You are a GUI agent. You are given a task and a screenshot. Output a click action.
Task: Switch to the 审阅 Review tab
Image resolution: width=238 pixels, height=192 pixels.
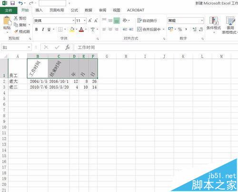(102, 10)
